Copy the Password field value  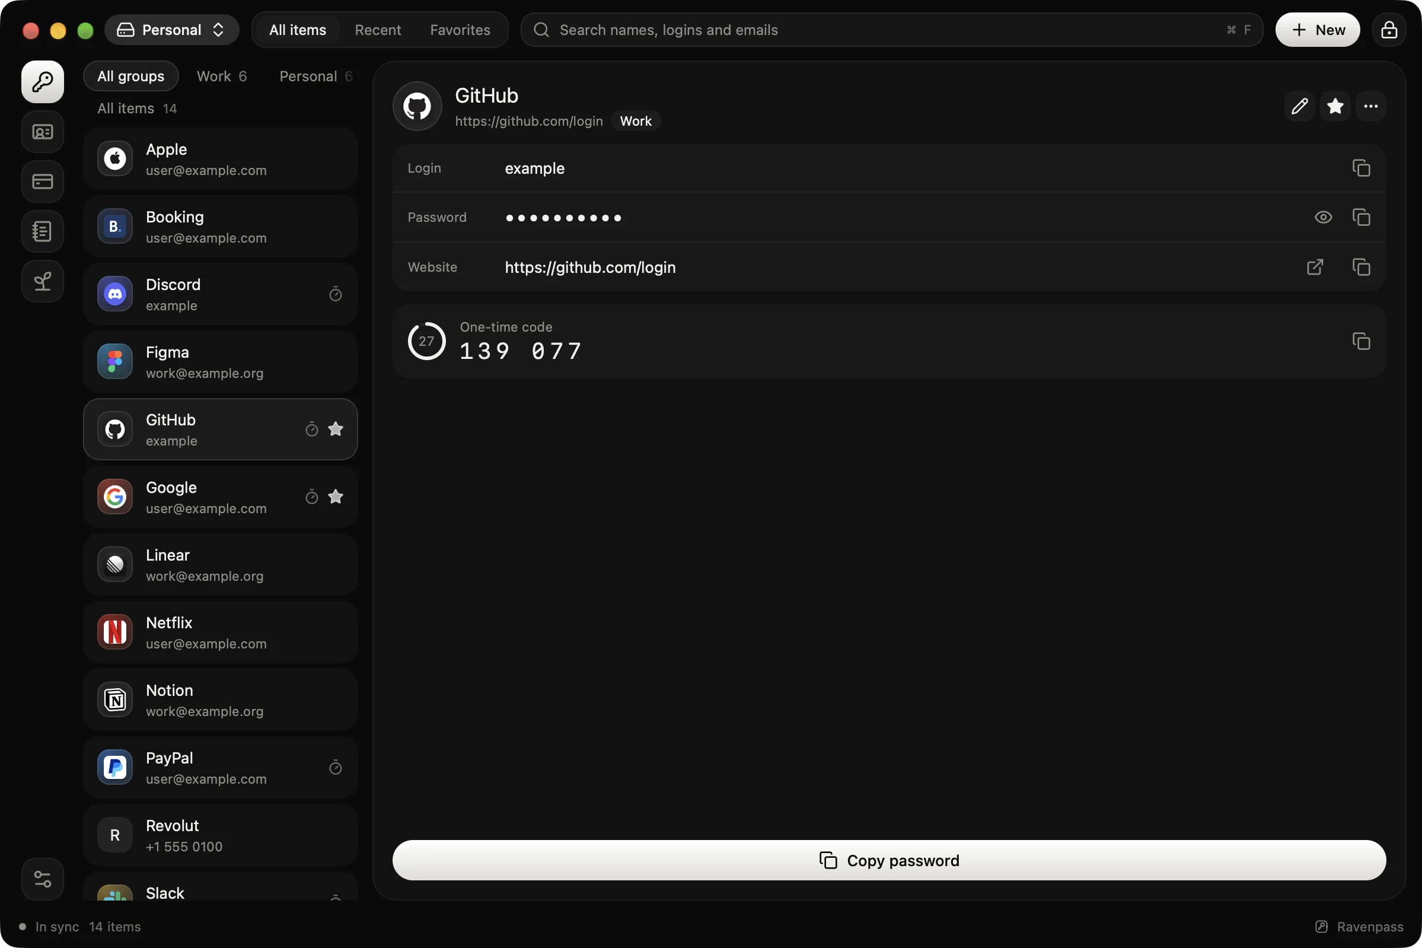coord(1361,217)
